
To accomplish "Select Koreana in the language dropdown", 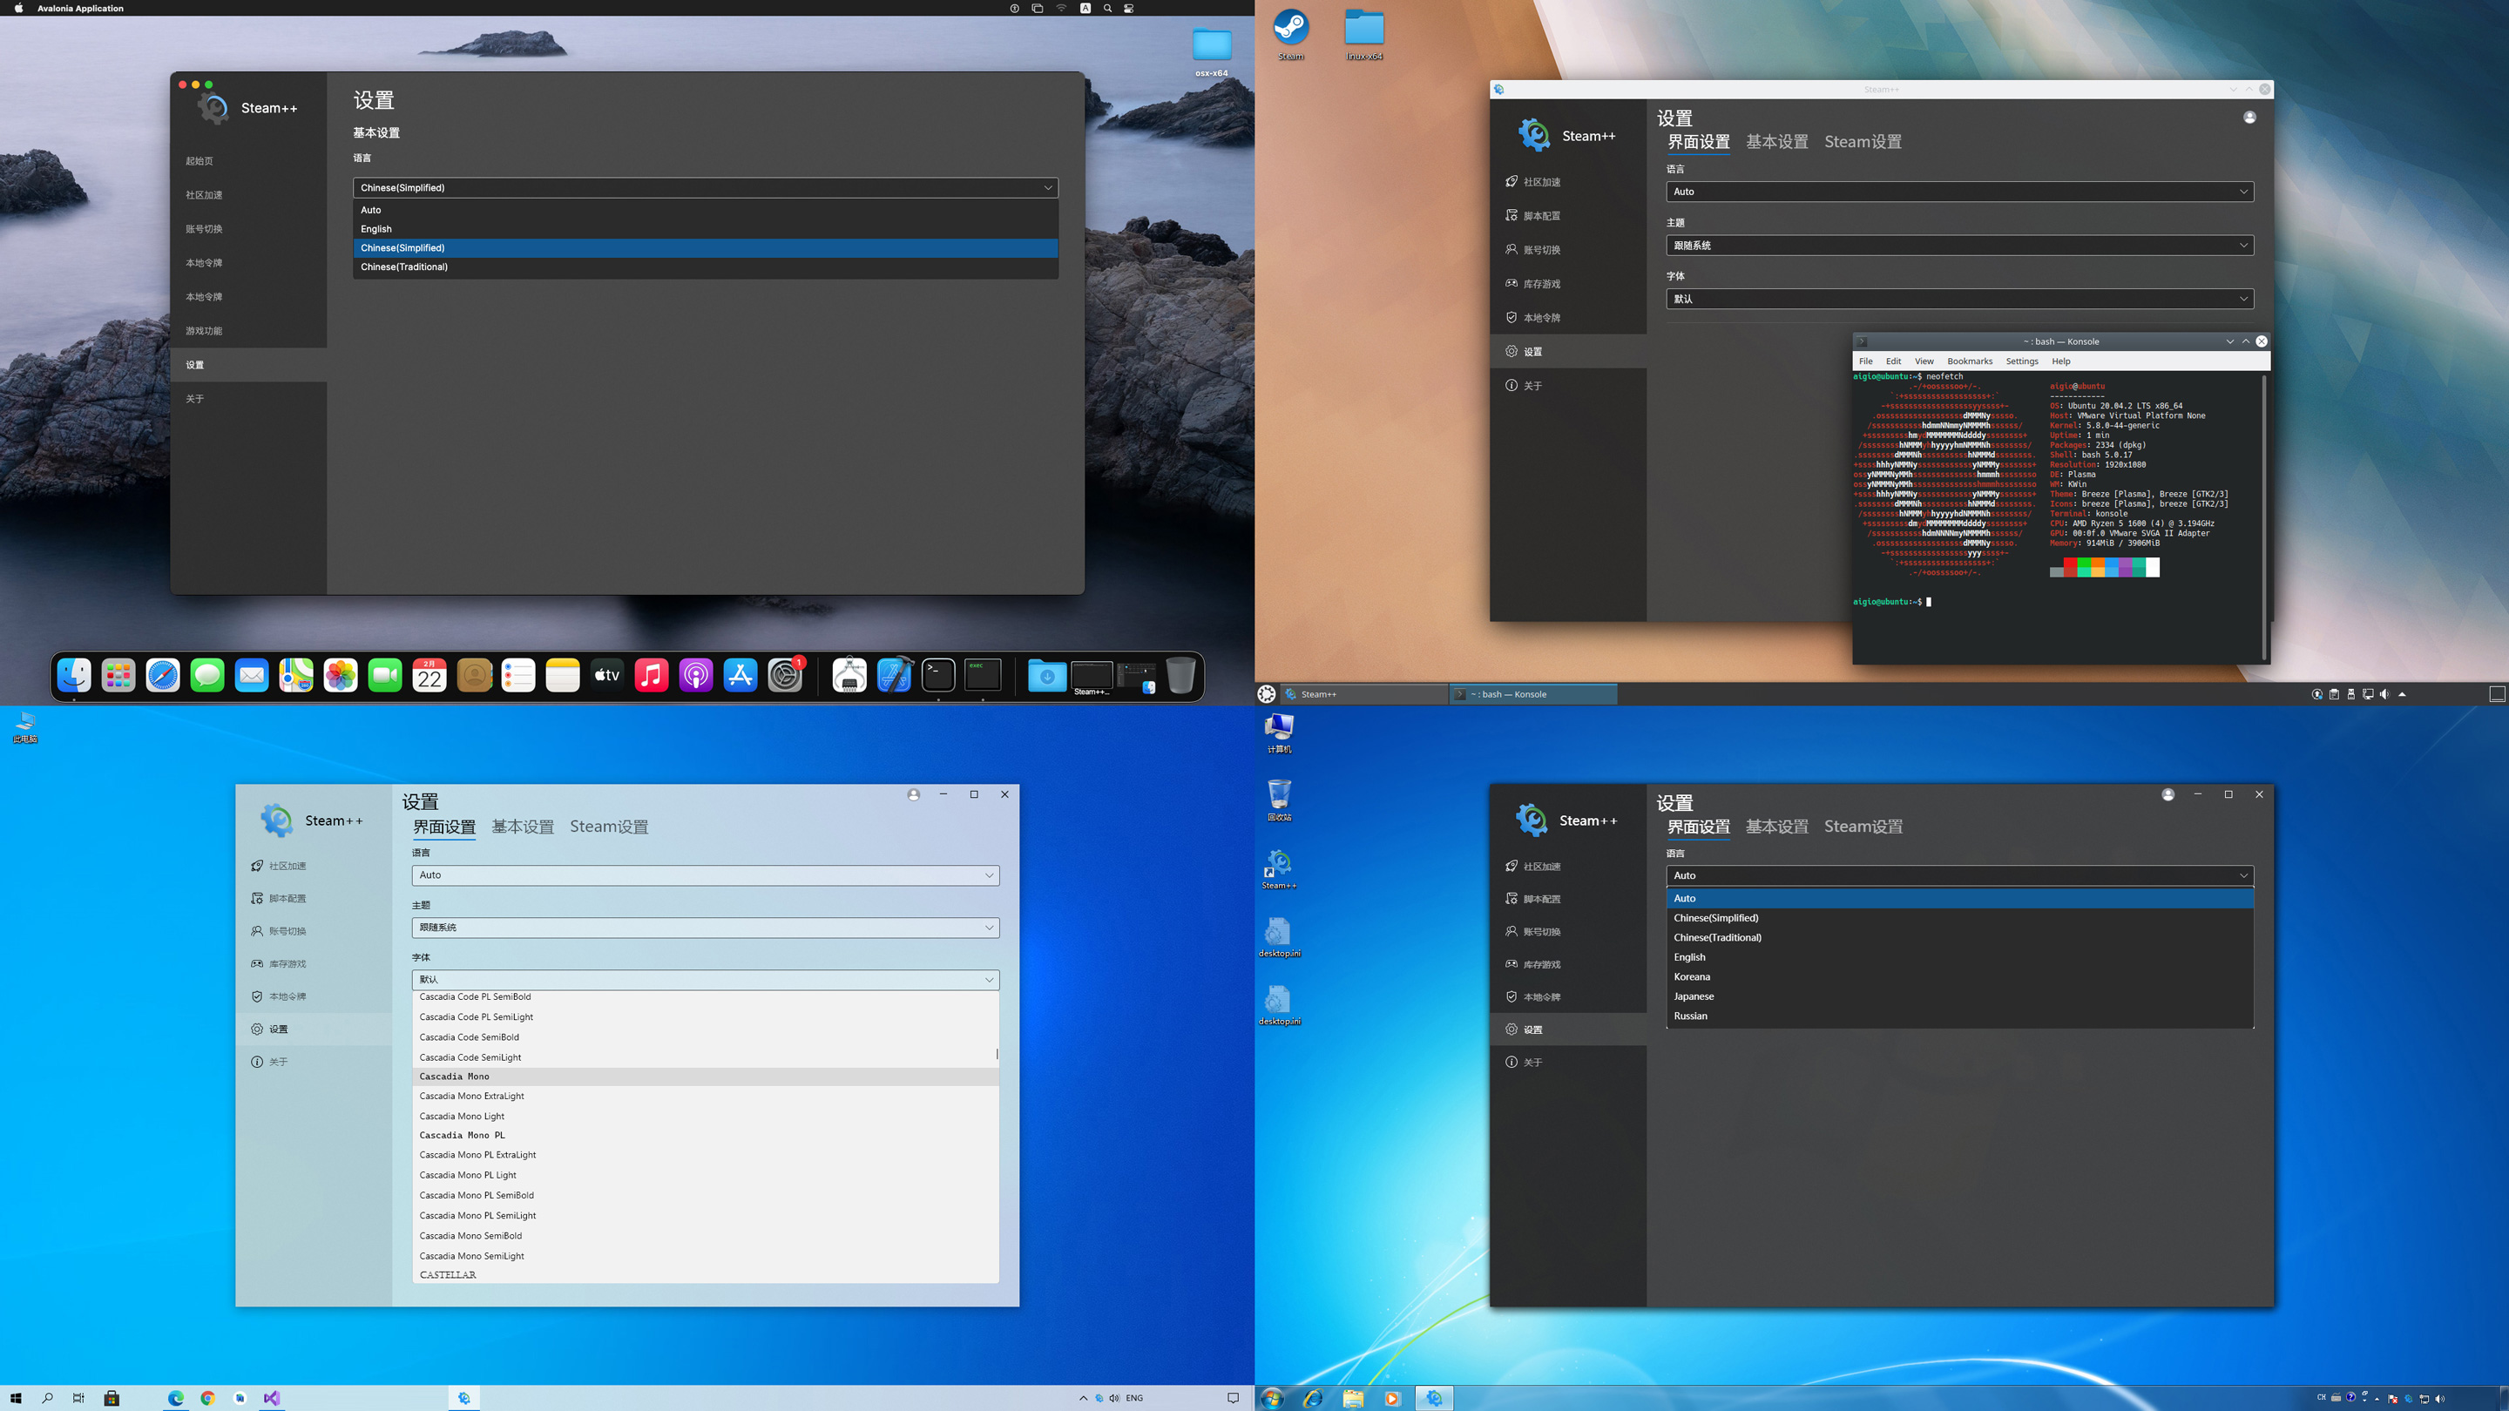I will 1692,976.
